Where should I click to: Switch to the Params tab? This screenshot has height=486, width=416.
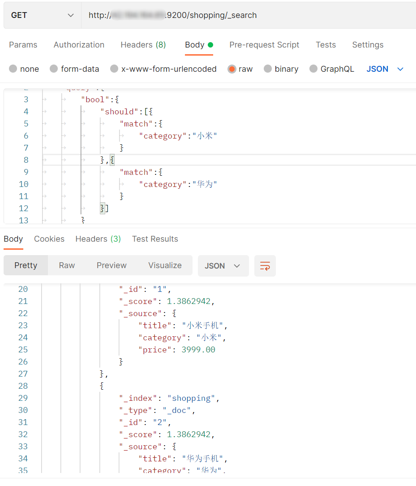pos(23,45)
